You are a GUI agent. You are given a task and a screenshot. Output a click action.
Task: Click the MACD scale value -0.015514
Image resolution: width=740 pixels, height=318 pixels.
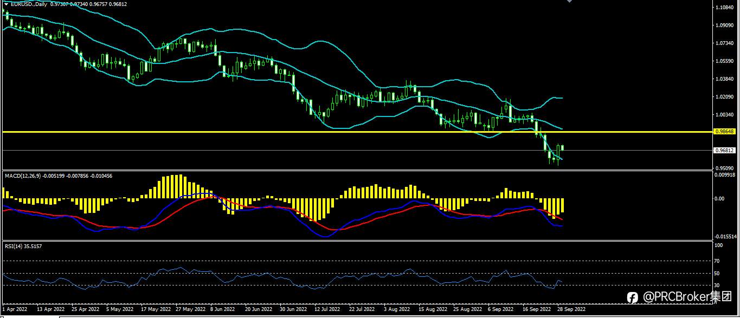point(726,237)
